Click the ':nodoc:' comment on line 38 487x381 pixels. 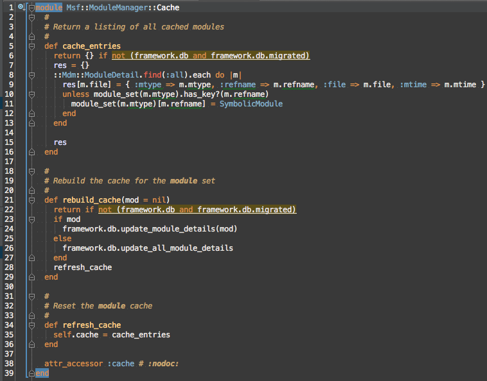[163, 363]
